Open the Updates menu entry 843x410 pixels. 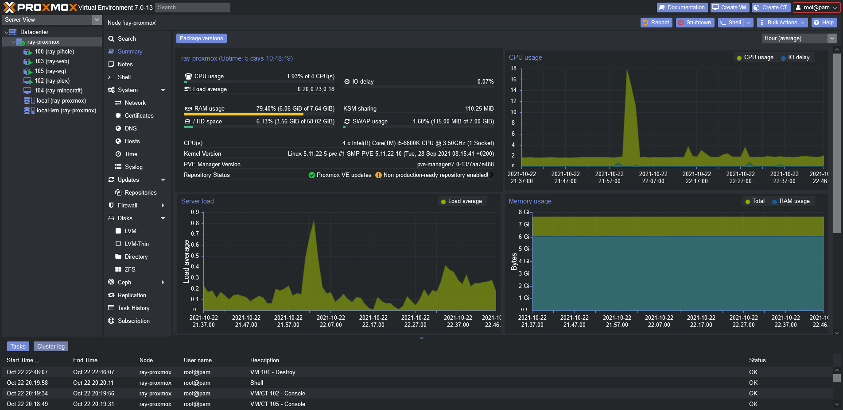[128, 180]
